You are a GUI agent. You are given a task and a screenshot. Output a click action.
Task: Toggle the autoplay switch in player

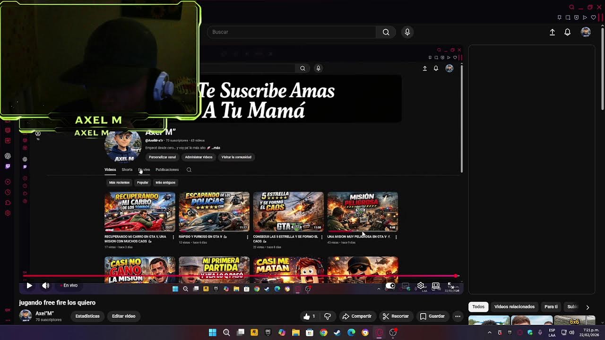tap(390, 286)
